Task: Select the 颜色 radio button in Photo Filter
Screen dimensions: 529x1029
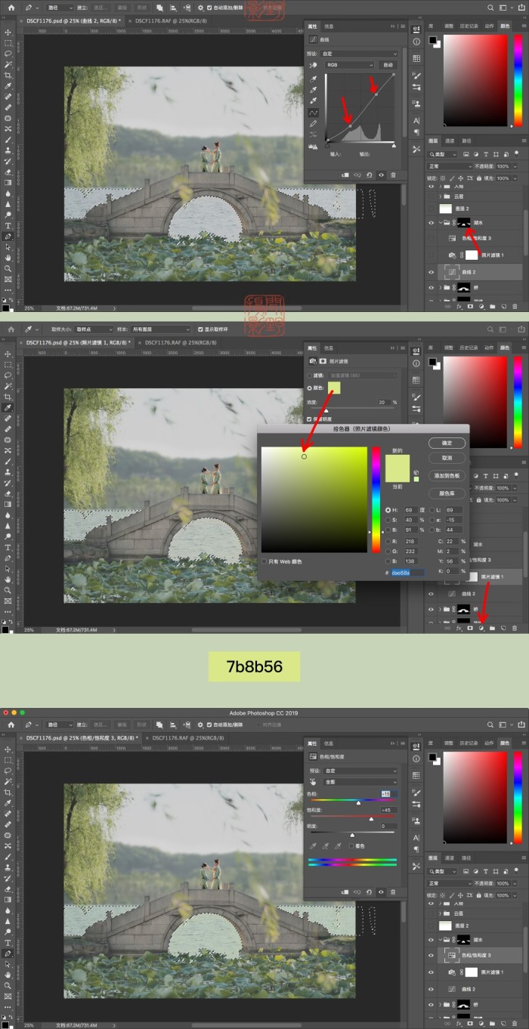Action: pos(309,388)
